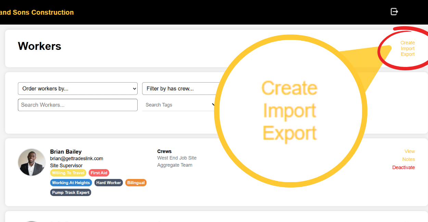Image resolution: width=428 pixels, height=222 pixels.
Task: Click the small Import link in Workers header
Action: coord(408,48)
